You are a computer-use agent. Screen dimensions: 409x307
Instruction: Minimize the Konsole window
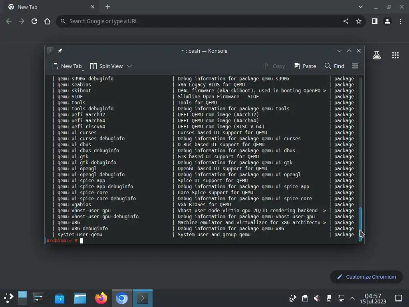click(340, 51)
